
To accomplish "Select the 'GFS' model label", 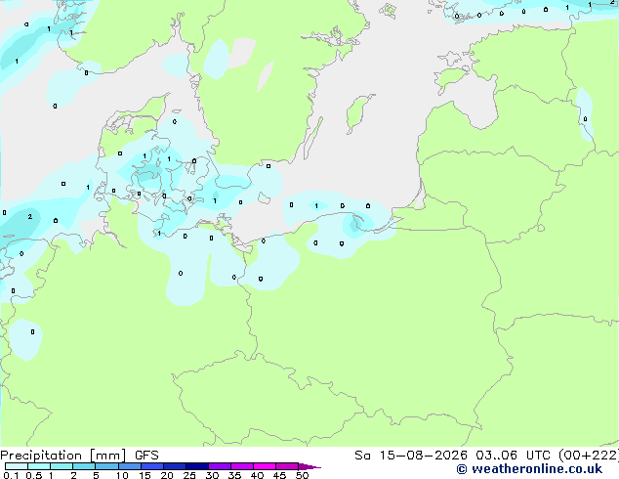I will tap(146, 456).
